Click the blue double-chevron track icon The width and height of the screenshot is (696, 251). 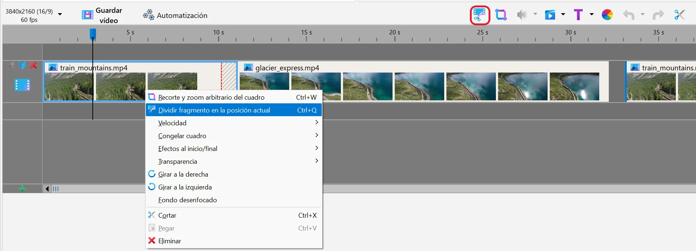pos(23,65)
